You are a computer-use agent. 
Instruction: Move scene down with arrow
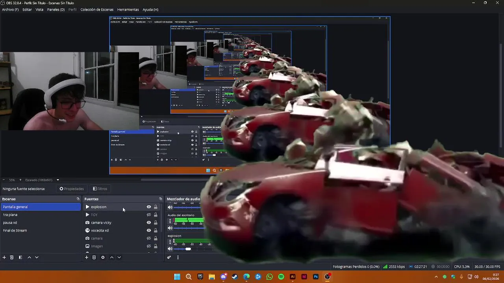(x=37, y=257)
